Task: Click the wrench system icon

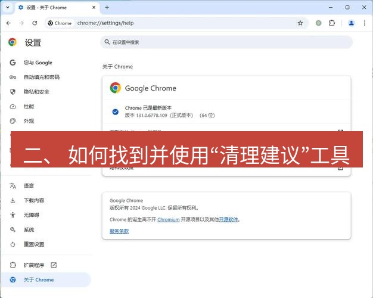Action: 13,229
